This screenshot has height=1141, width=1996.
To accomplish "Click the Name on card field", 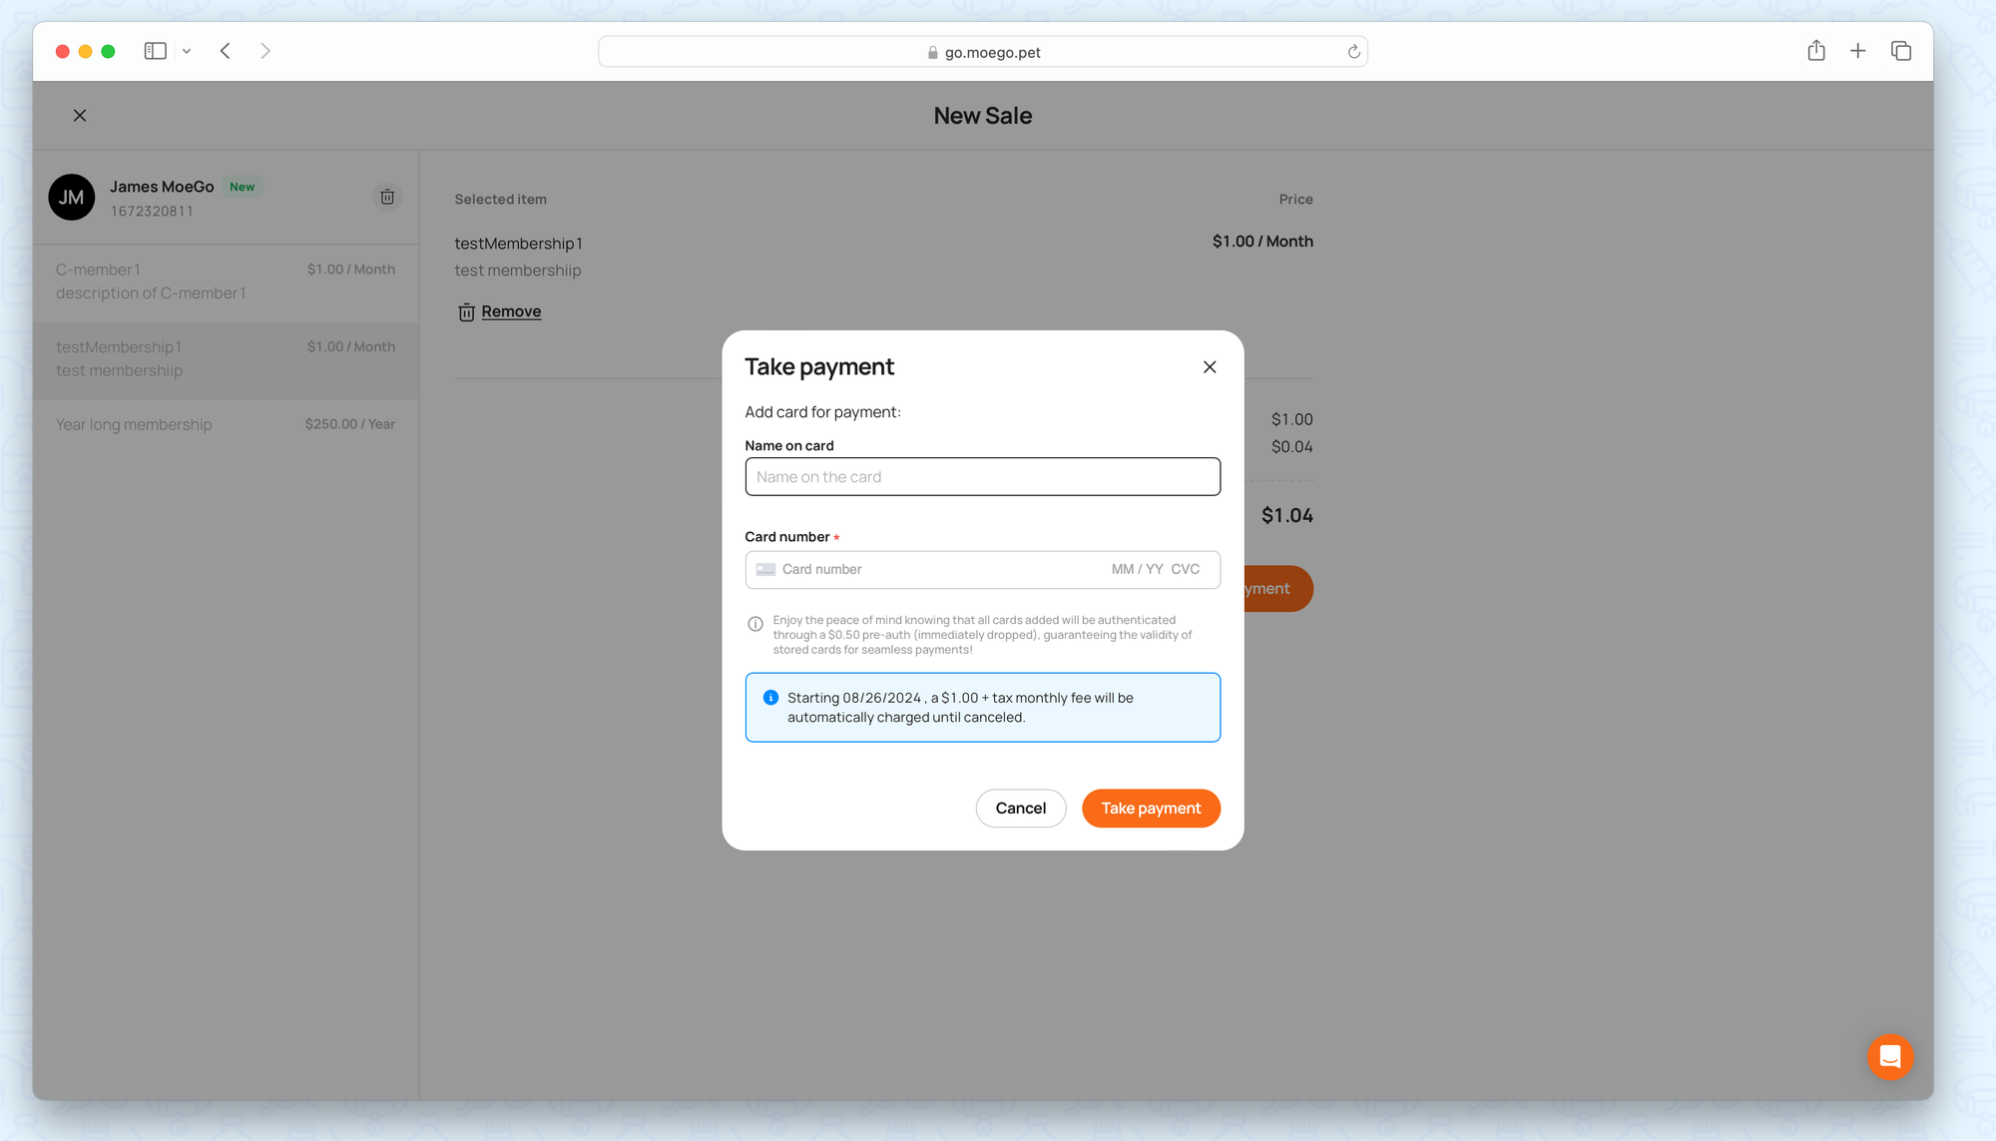I will coord(982,477).
